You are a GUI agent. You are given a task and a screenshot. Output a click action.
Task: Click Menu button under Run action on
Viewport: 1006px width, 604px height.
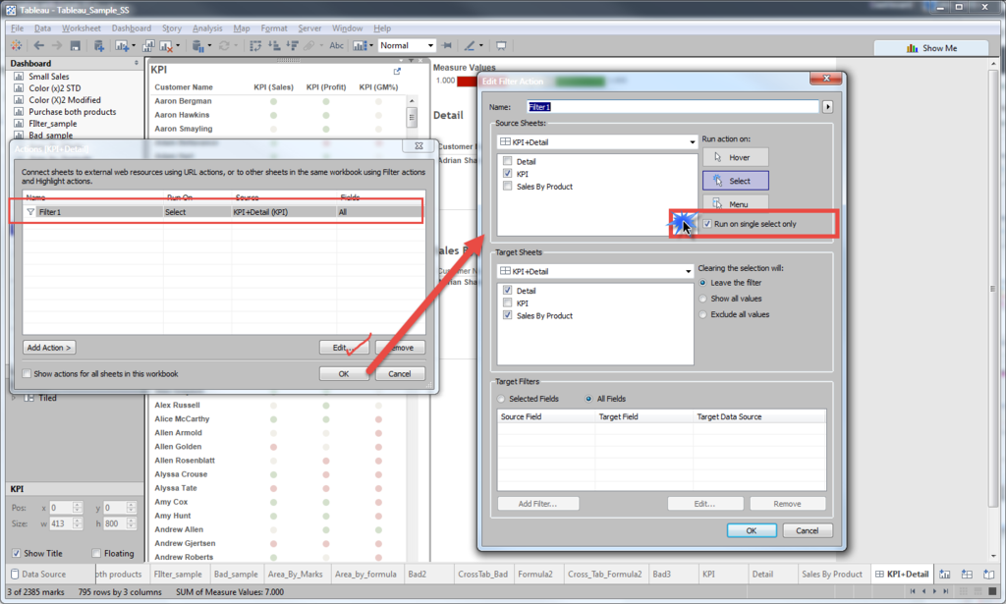(735, 204)
